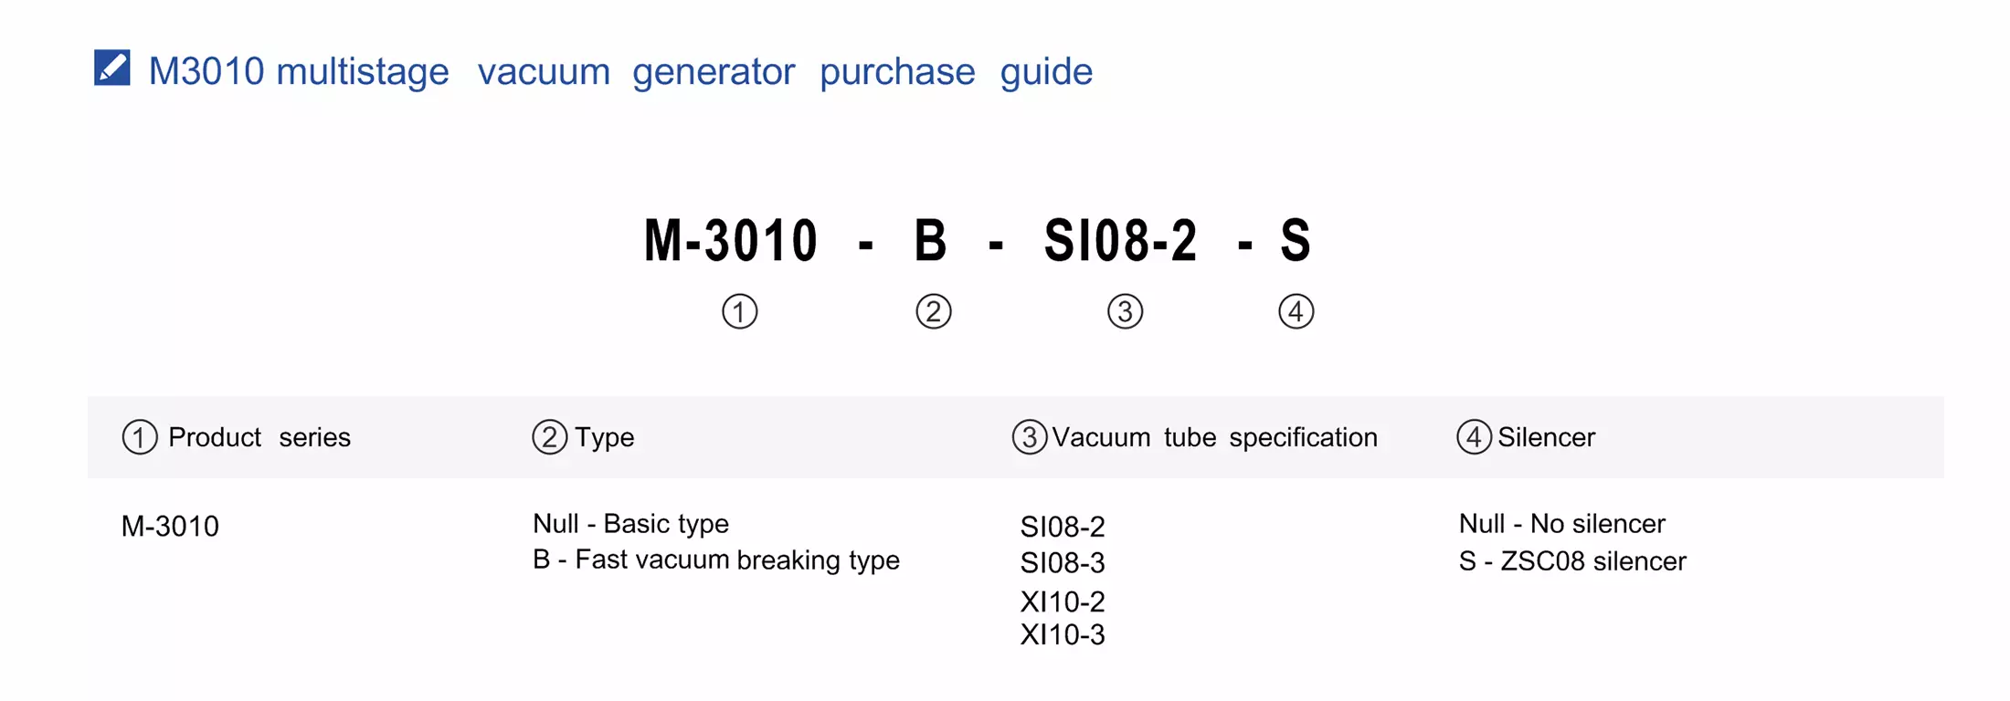Pick the XI10-2 tube specification
Image resolution: width=2010 pixels, height=701 pixels.
(x=1063, y=602)
